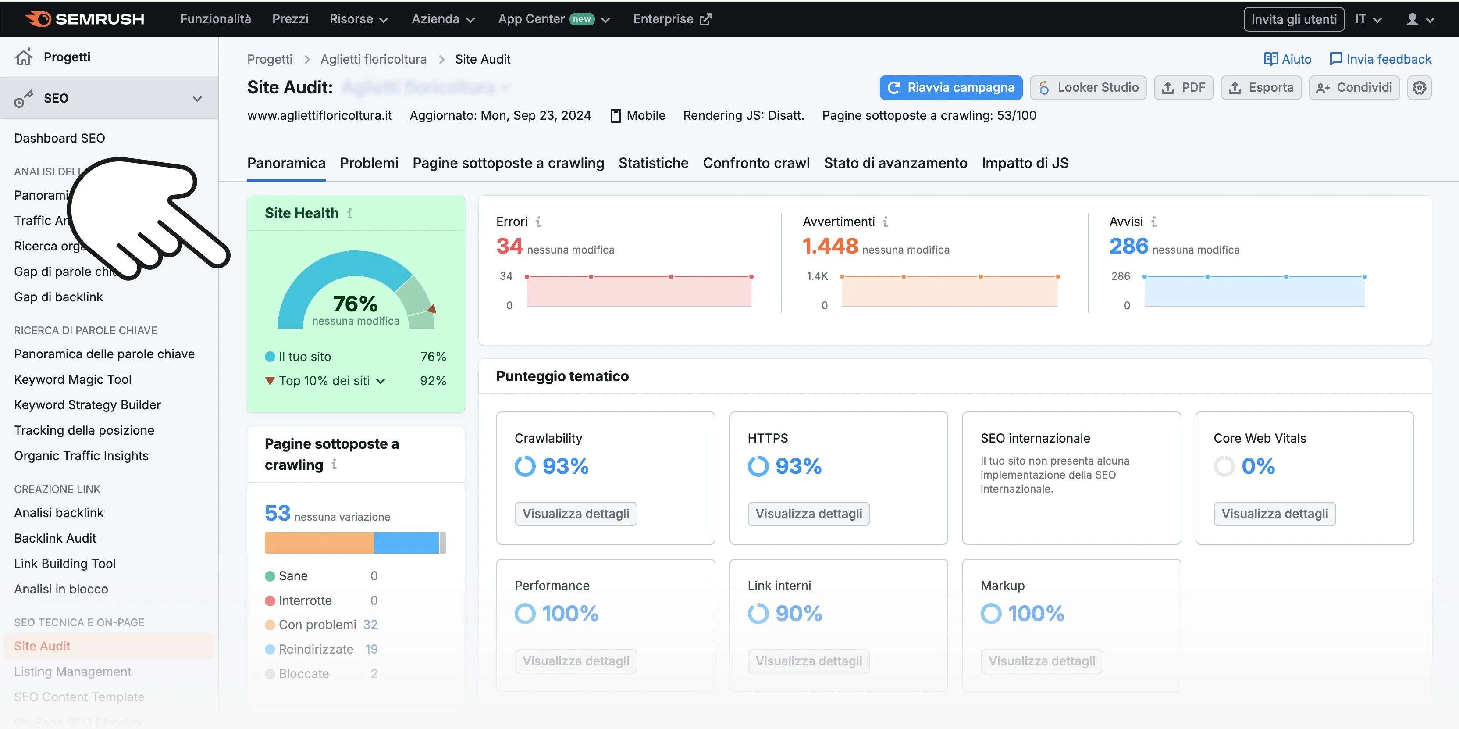Screen dimensions: 1459x729
Task: Open Tracking della posizione
Action: (x=84, y=430)
